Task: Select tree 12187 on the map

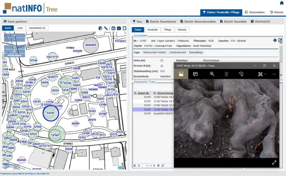Action: (x=51, y=113)
